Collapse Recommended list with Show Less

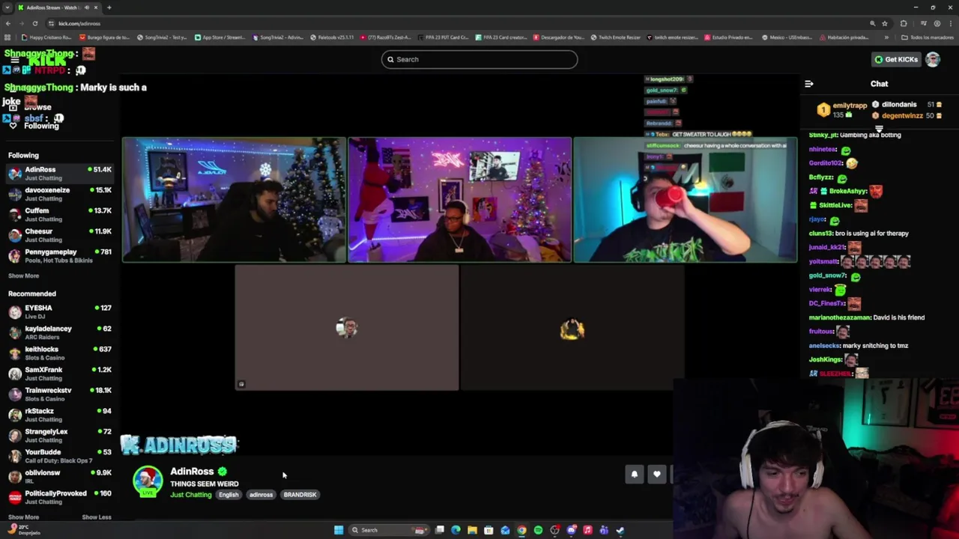click(97, 517)
